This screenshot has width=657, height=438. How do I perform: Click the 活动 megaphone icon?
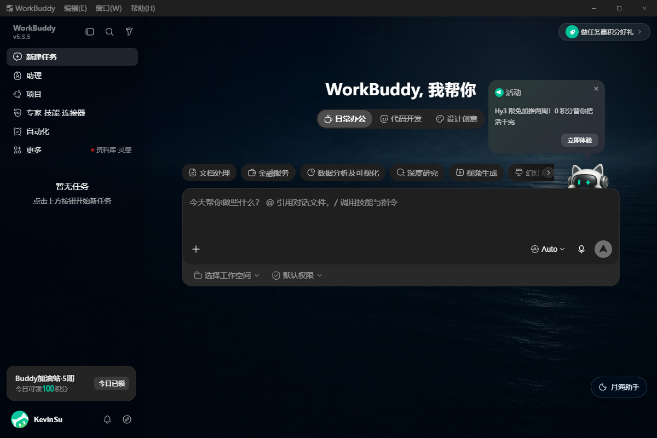(x=499, y=93)
